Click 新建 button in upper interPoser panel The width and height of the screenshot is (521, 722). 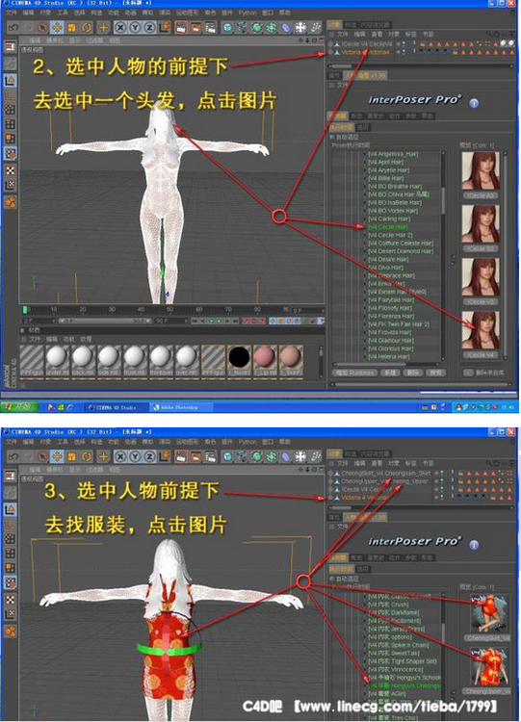coord(390,373)
